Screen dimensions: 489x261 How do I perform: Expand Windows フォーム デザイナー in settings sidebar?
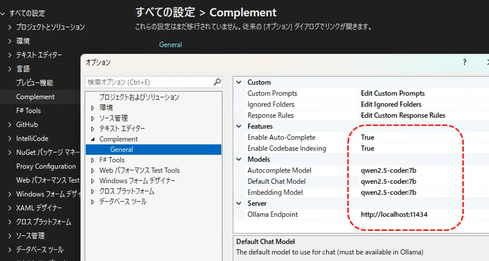pos(10,194)
